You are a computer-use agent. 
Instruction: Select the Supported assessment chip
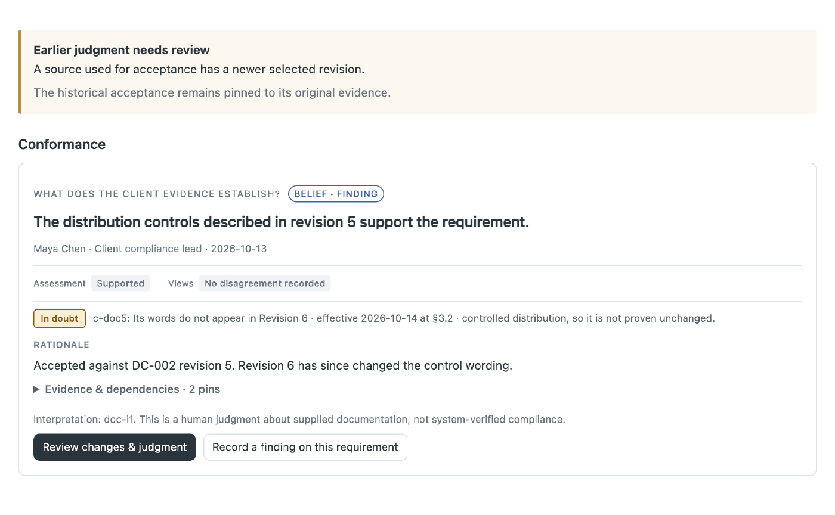coord(120,283)
